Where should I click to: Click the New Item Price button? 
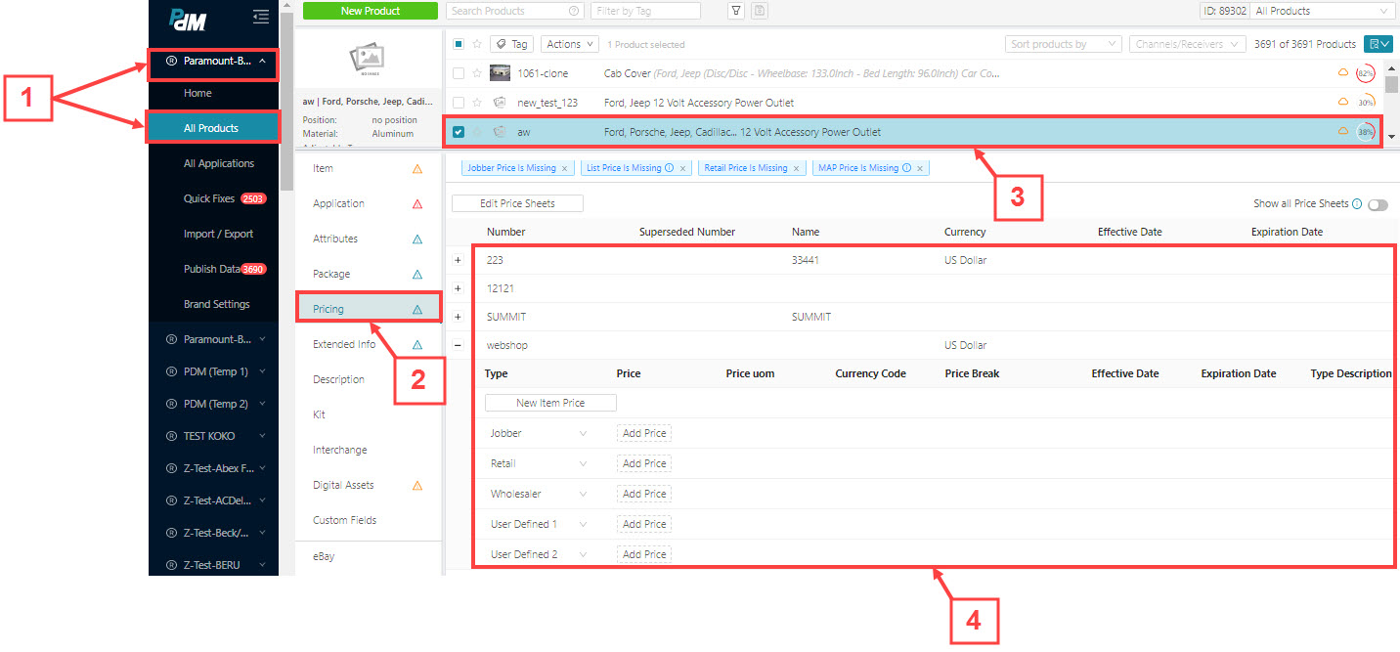tap(550, 403)
